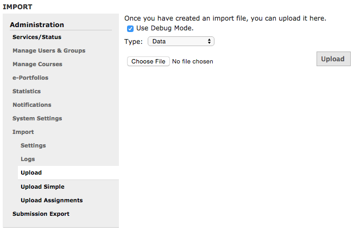Click the Type dropdown arrows
The height and width of the screenshot is (231, 354).
209,41
